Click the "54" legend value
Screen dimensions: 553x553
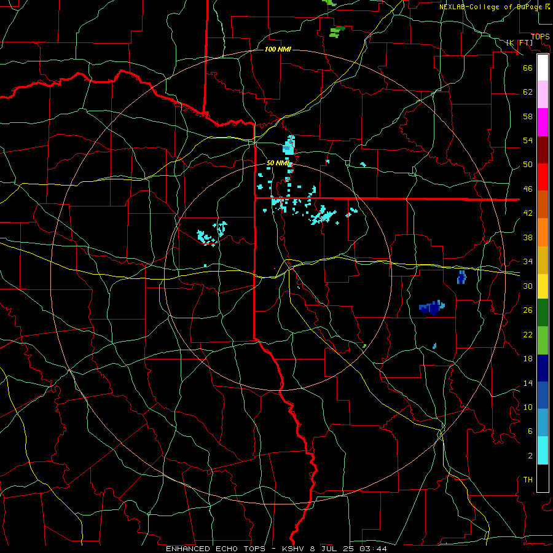point(528,140)
